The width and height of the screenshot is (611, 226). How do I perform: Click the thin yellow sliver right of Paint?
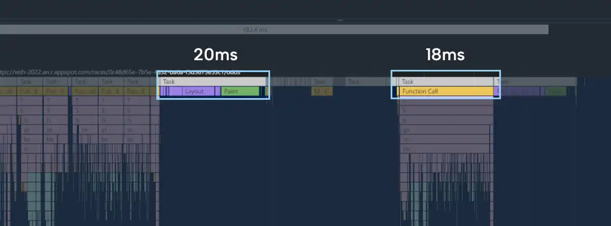(266, 92)
